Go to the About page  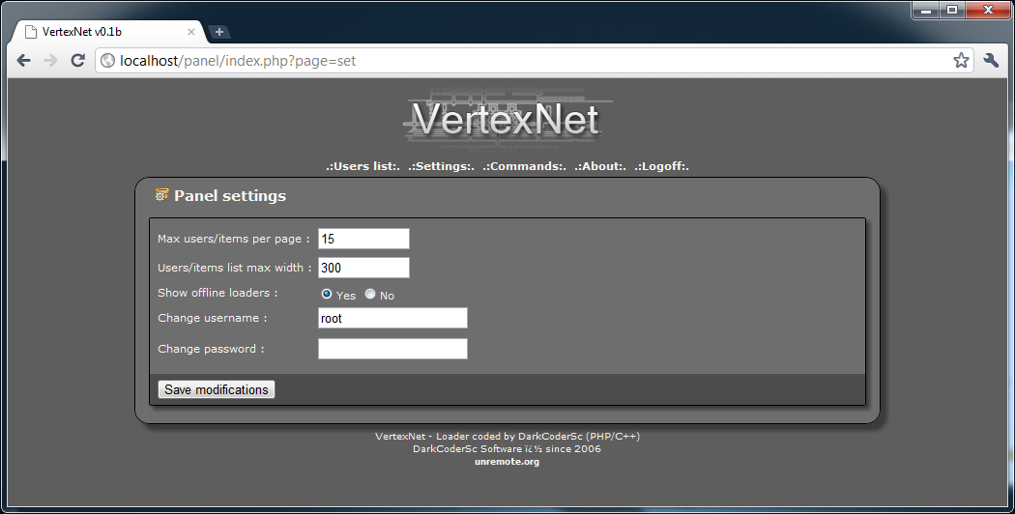pos(600,166)
